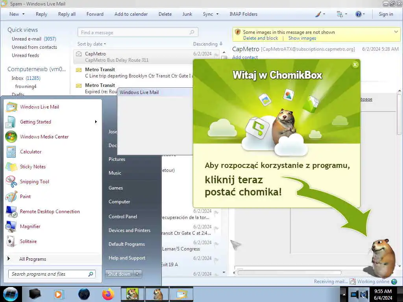Select the CapMetro Bus Delay message
Image resolution: width=403 pixels, height=302 pixels.
coord(146,57)
